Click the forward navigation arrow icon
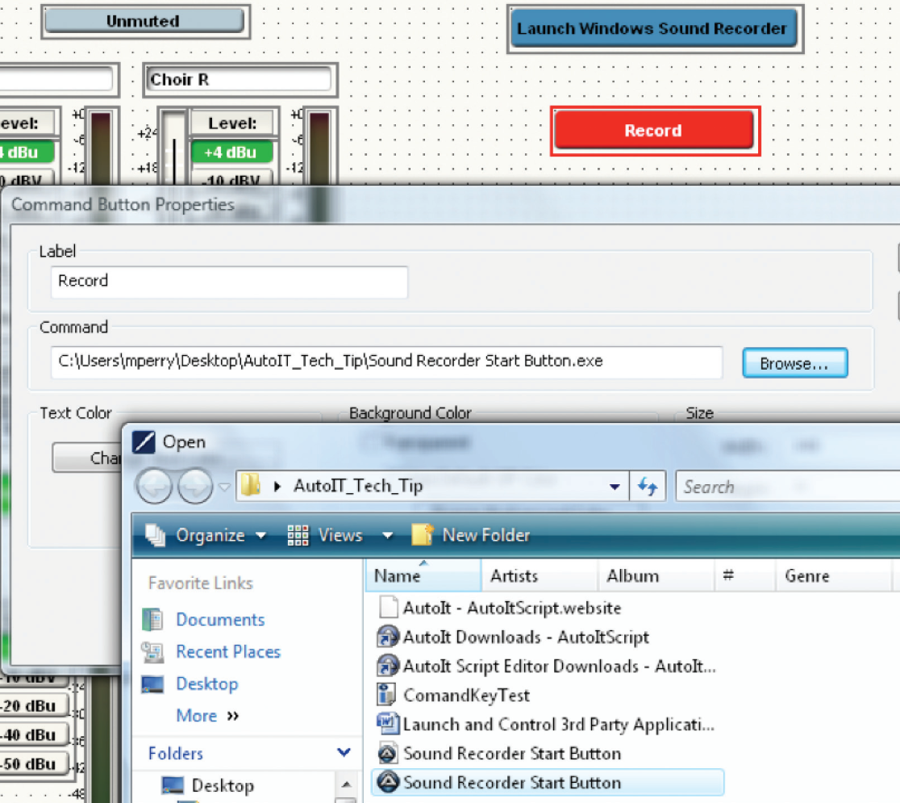Viewport: 900px width, 803px height. coord(194,487)
